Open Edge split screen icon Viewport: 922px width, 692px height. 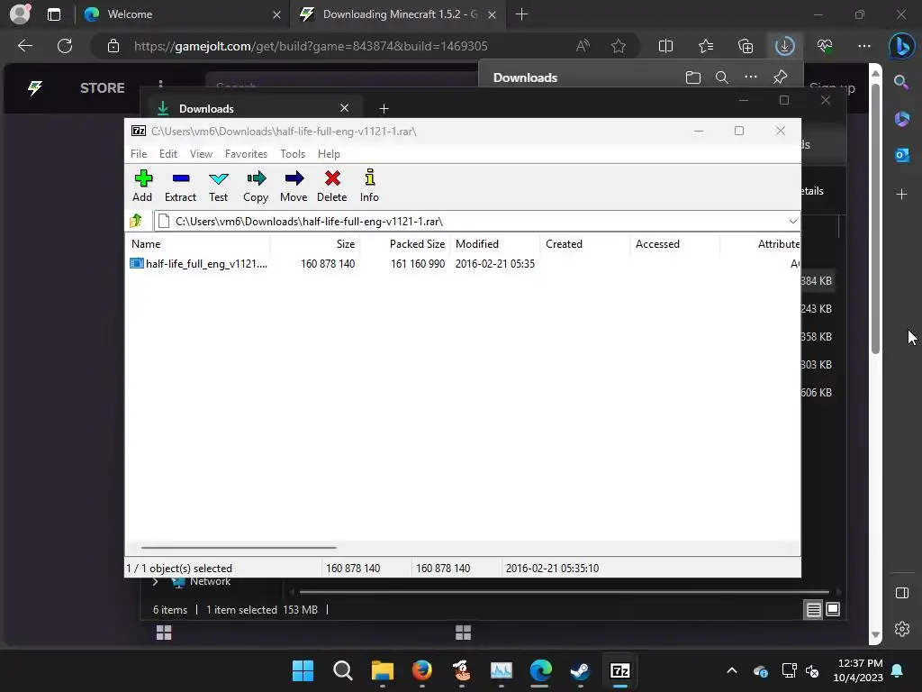click(x=665, y=46)
